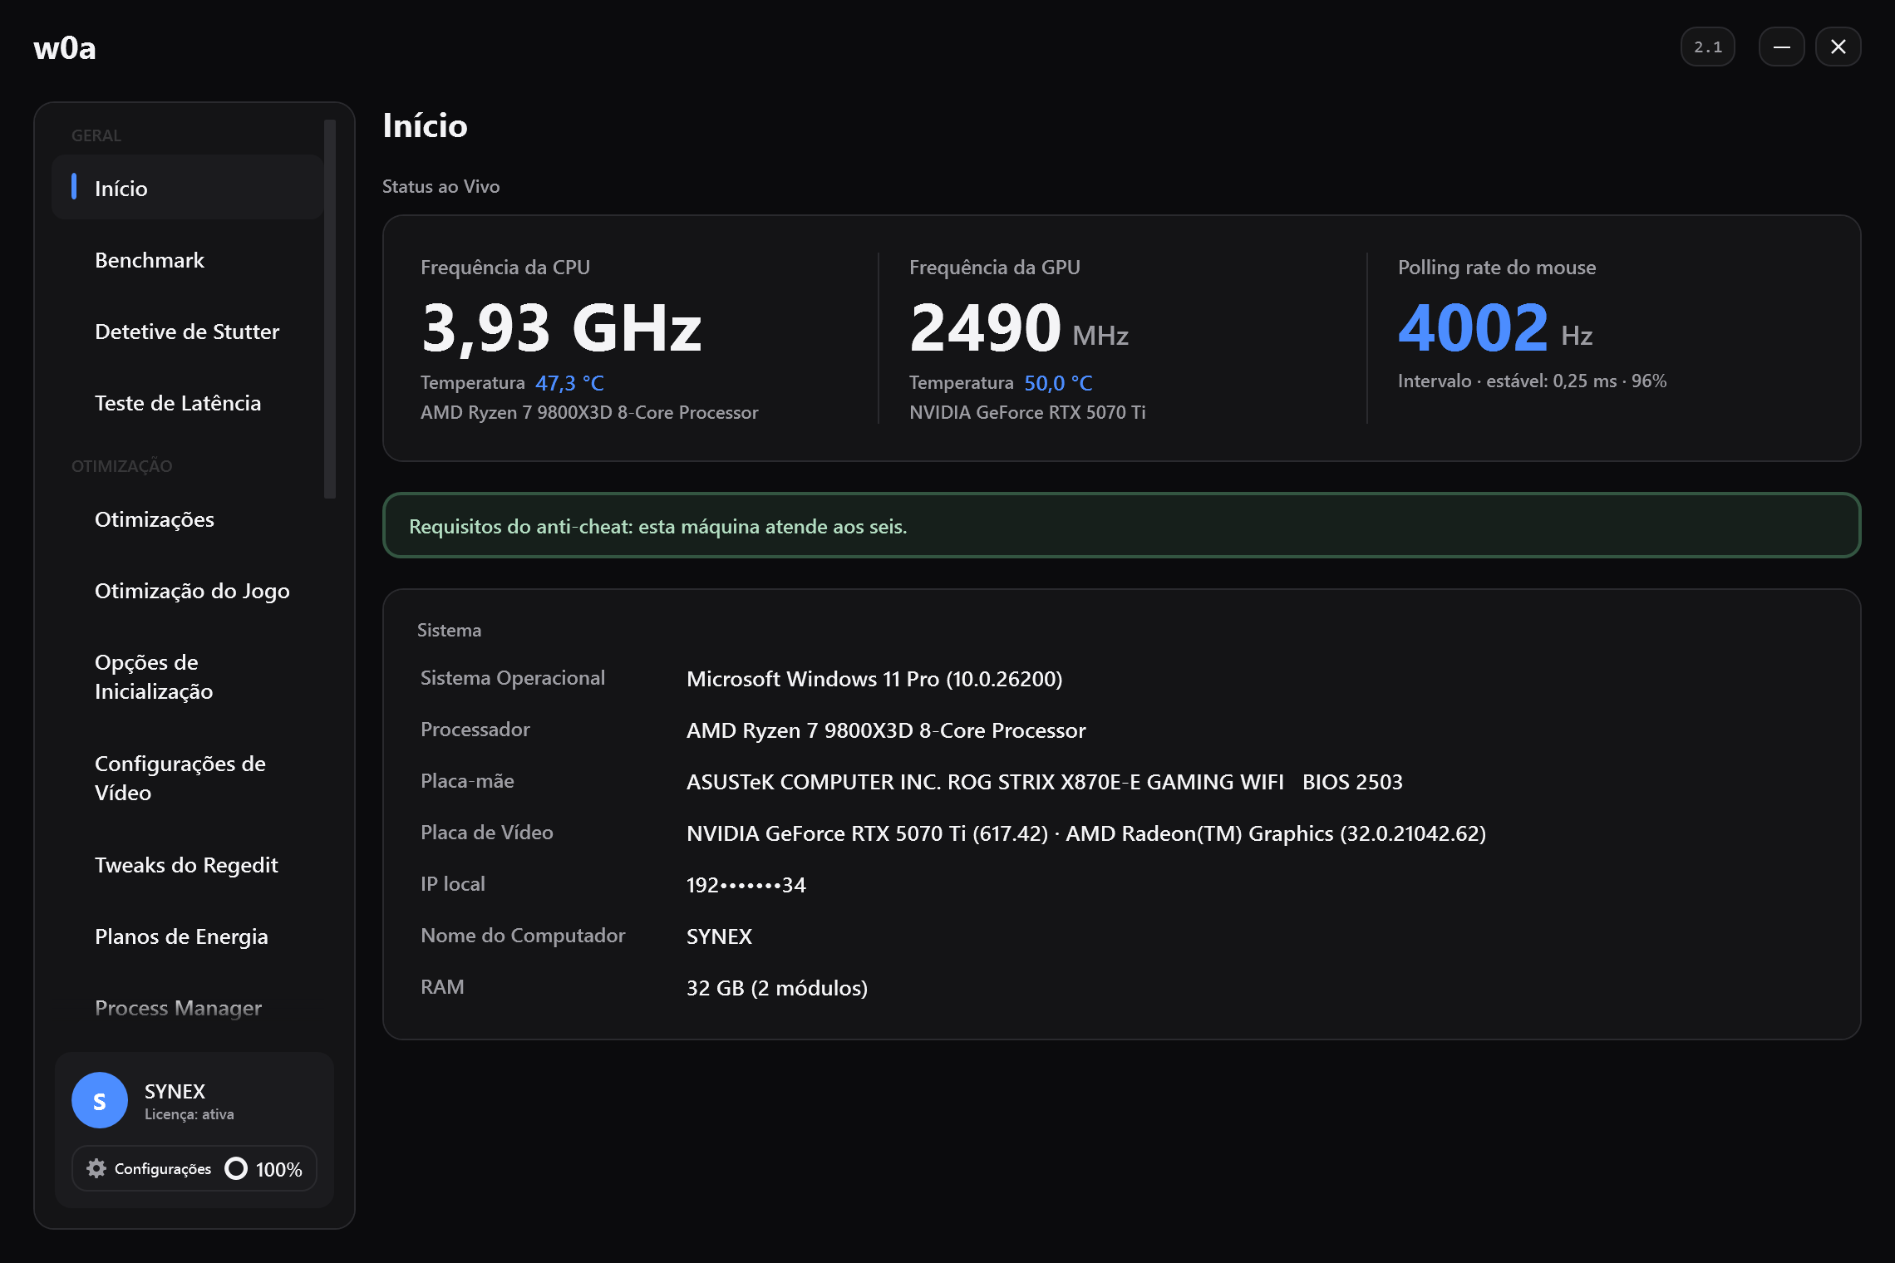The width and height of the screenshot is (1895, 1263).
Task: Open Otimização do Jogo
Action: pyautogui.click(x=188, y=591)
